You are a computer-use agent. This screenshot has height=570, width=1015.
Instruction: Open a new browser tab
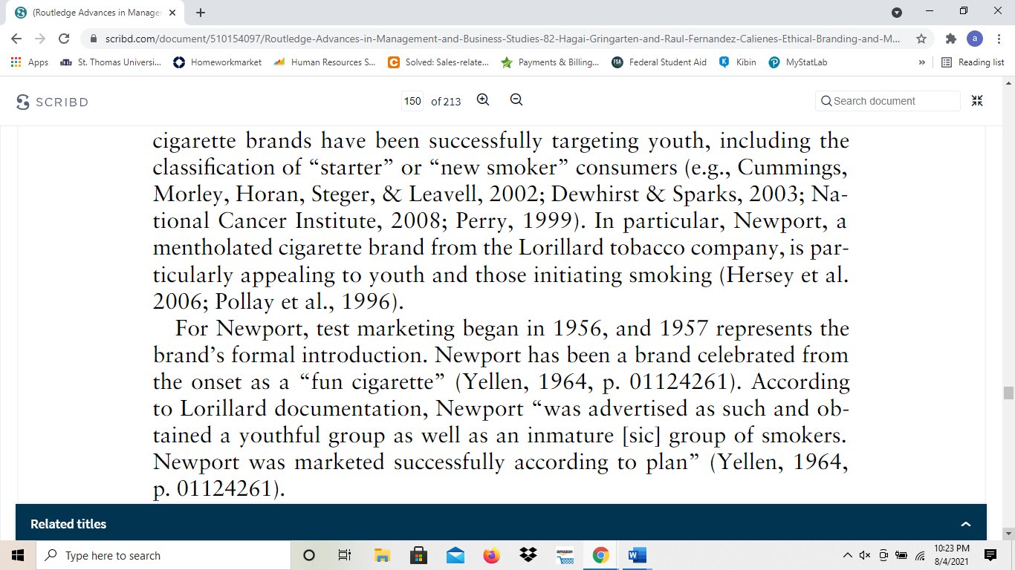point(201,13)
